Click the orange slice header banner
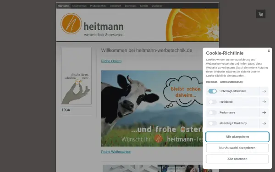The image size is (275, 172). click(x=192, y=25)
